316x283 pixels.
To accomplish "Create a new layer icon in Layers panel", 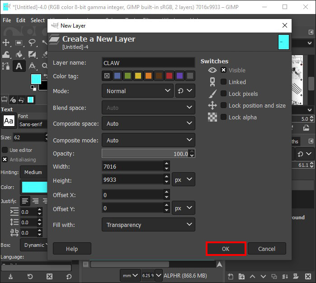I will pyautogui.click(x=231, y=276).
